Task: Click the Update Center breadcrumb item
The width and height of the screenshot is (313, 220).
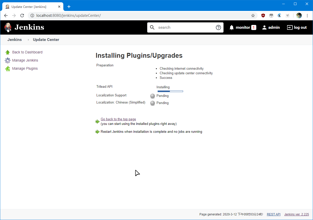Action: click(x=46, y=40)
